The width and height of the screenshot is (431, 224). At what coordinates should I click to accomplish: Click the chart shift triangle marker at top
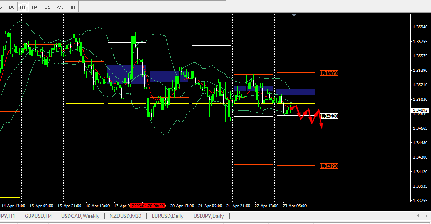294,16
